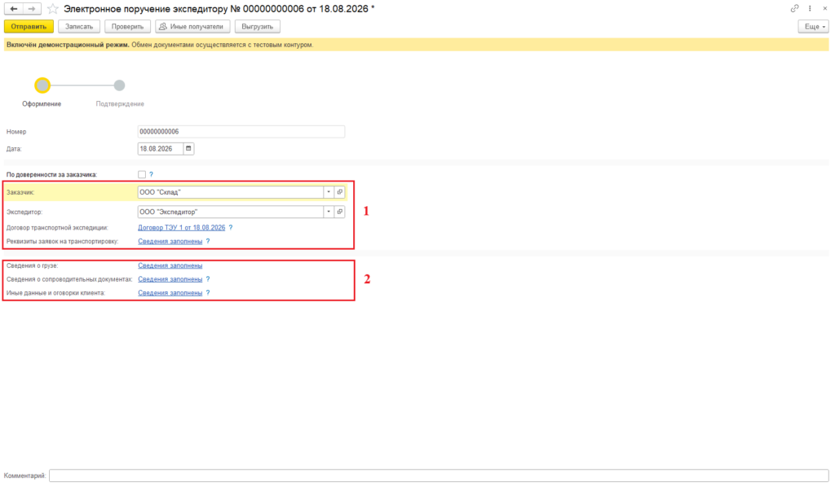Export via the Выгрузить button
The height and width of the screenshot is (486, 835).
pos(257,27)
